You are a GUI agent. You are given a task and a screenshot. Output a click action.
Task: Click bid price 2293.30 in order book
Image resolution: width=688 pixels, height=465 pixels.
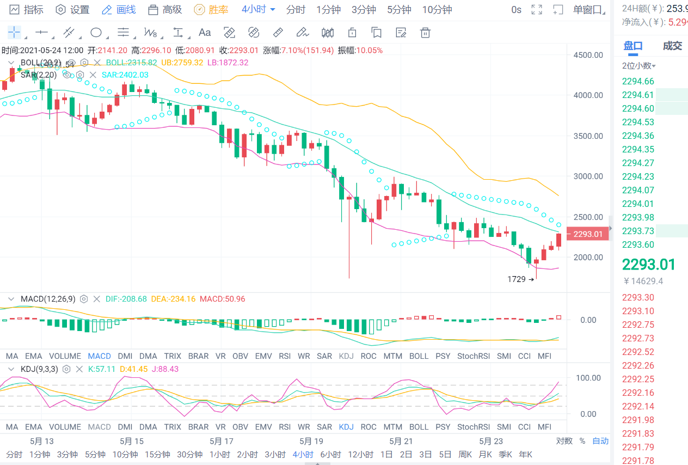[638, 297]
